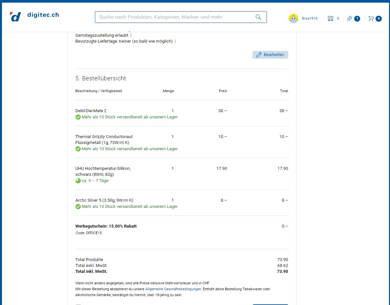The height and width of the screenshot is (305, 390).
Task: Show Samstagszustellung info icon
Action: pyautogui.click(x=131, y=35)
